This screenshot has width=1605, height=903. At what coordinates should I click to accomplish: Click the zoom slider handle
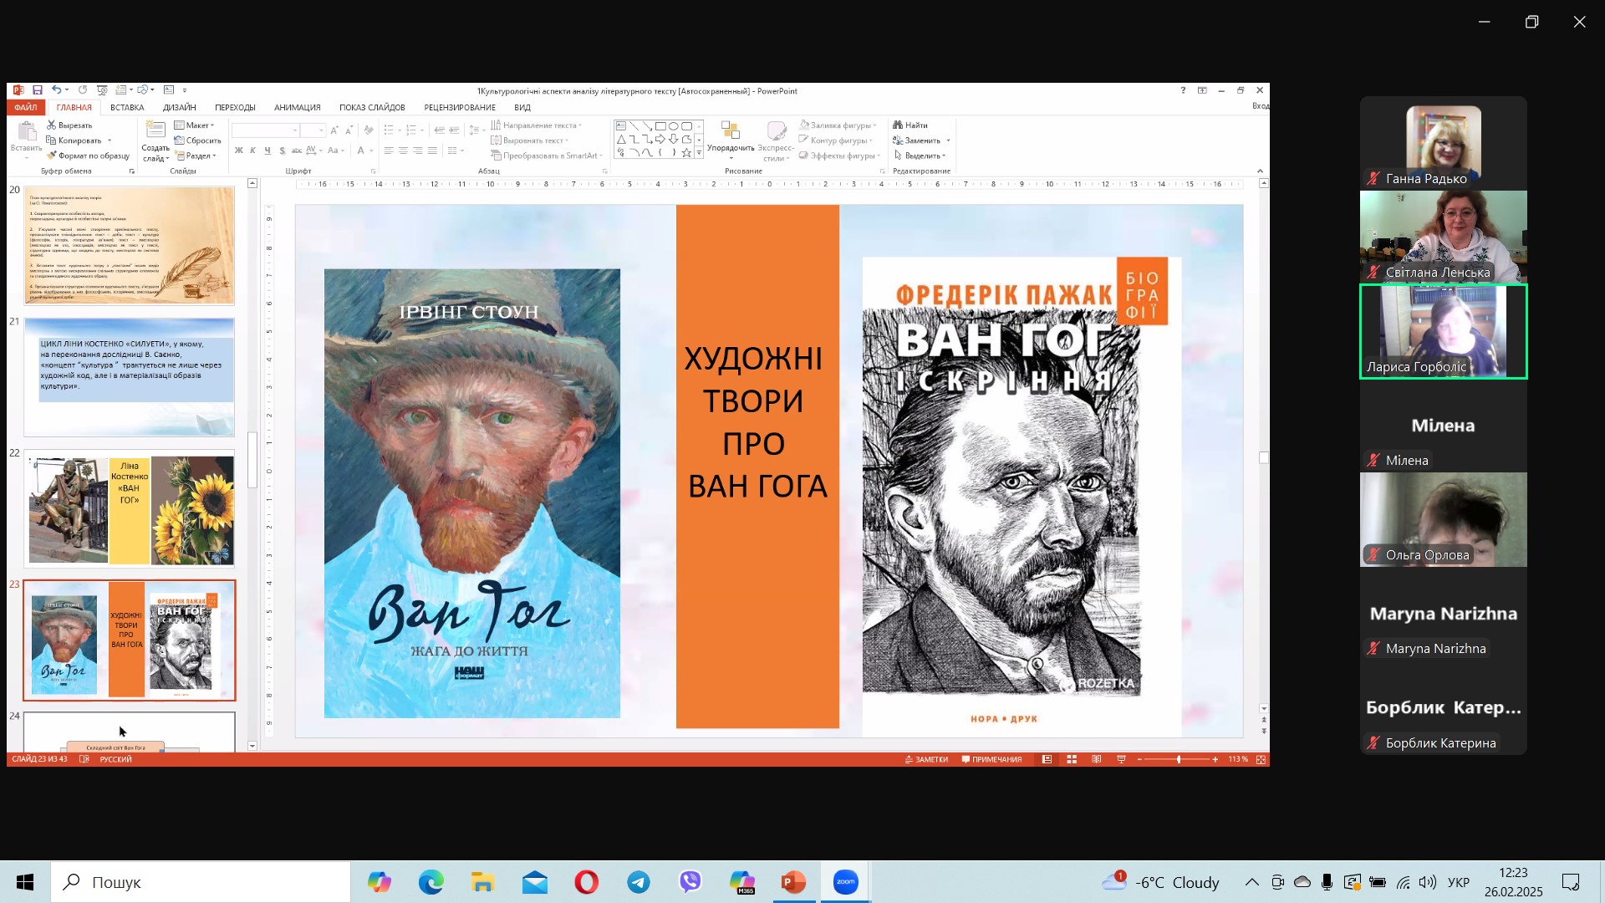click(1179, 759)
